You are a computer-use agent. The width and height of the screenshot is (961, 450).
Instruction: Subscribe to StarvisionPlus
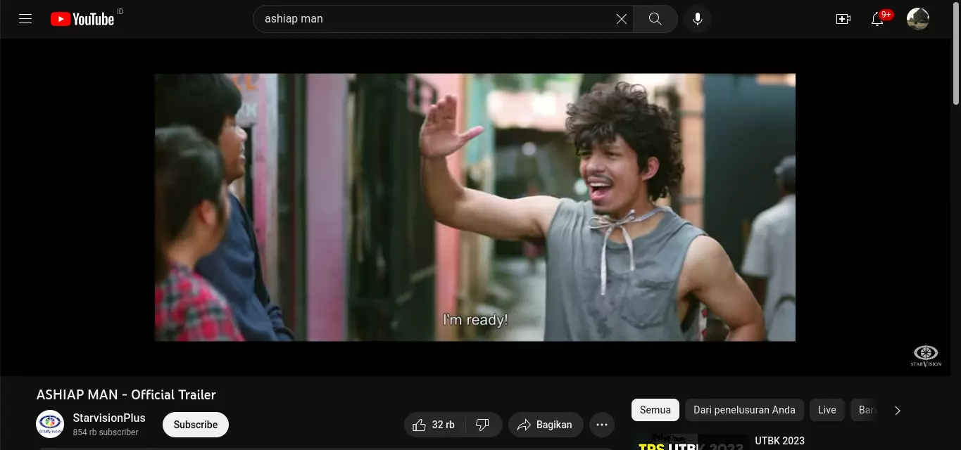click(x=196, y=425)
